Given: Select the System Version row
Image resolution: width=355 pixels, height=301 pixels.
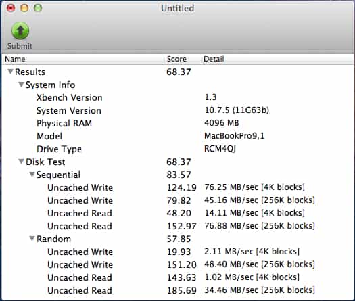Looking at the screenshot, I should pyautogui.click(x=177, y=110).
